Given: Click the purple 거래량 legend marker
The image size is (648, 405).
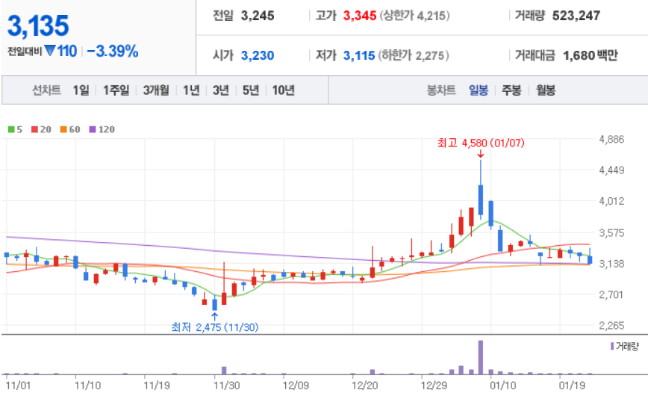Looking at the screenshot, I should click(x=612, y=346).
